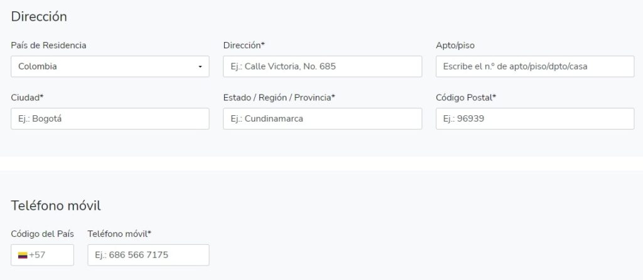Image resolution: width=643 pixels, height=280 pixels.
Task: Click the Estado / Región / Provincia* label
Action: [x=279, y=97]
